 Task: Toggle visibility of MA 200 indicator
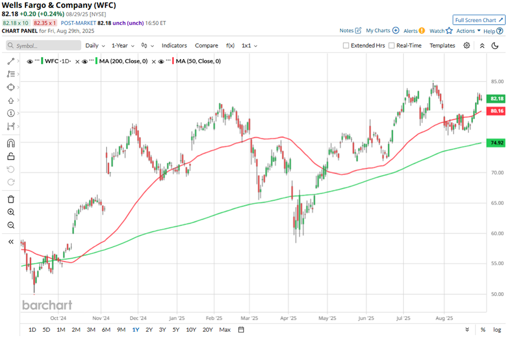[84, 61]
